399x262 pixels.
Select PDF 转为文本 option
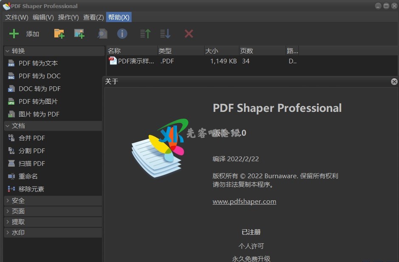38,63
